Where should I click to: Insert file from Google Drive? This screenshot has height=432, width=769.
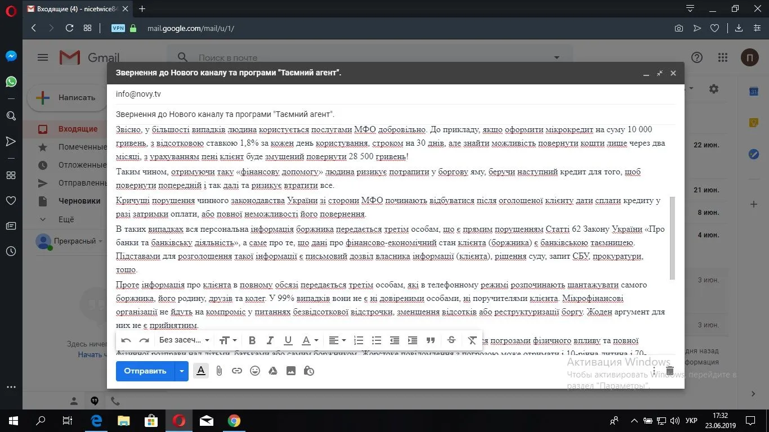(x=273, y=371)
